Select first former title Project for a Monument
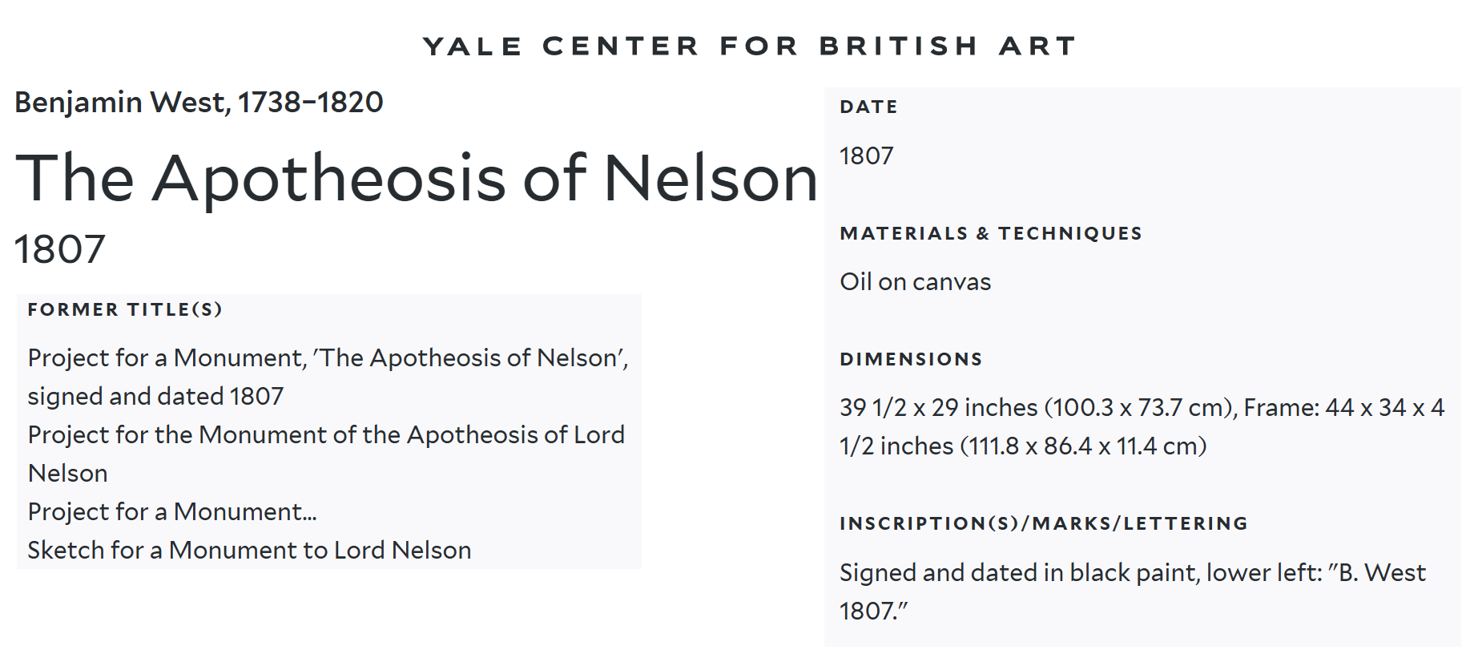The image size is (1466, 662). [328, 357]
